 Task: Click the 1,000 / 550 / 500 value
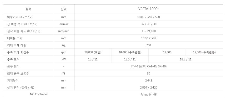point(148,17)
